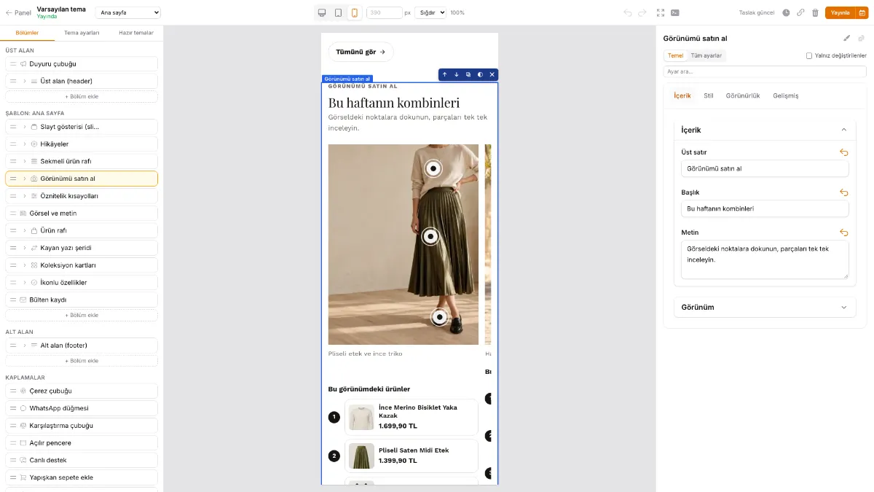This screenshot has height=492, width=874.
Task: Switch preview to tablet device view
Action: (338, 12)
